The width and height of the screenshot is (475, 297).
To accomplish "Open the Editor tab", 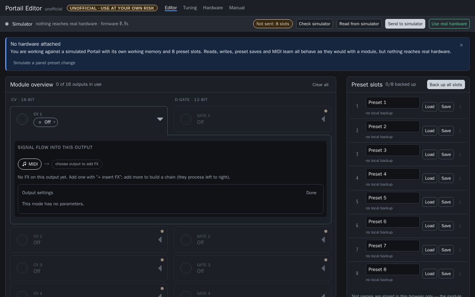I will tap(171, 8).
